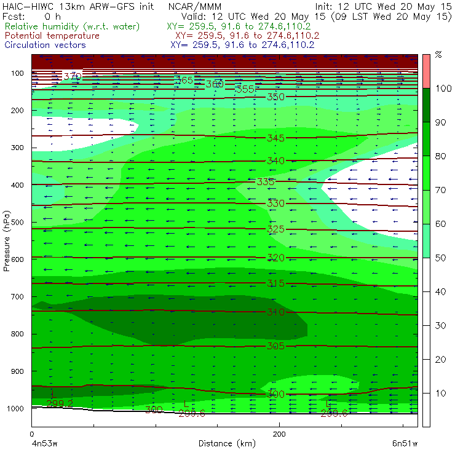Click the '345' potential temperature contour label

point(275,138)
